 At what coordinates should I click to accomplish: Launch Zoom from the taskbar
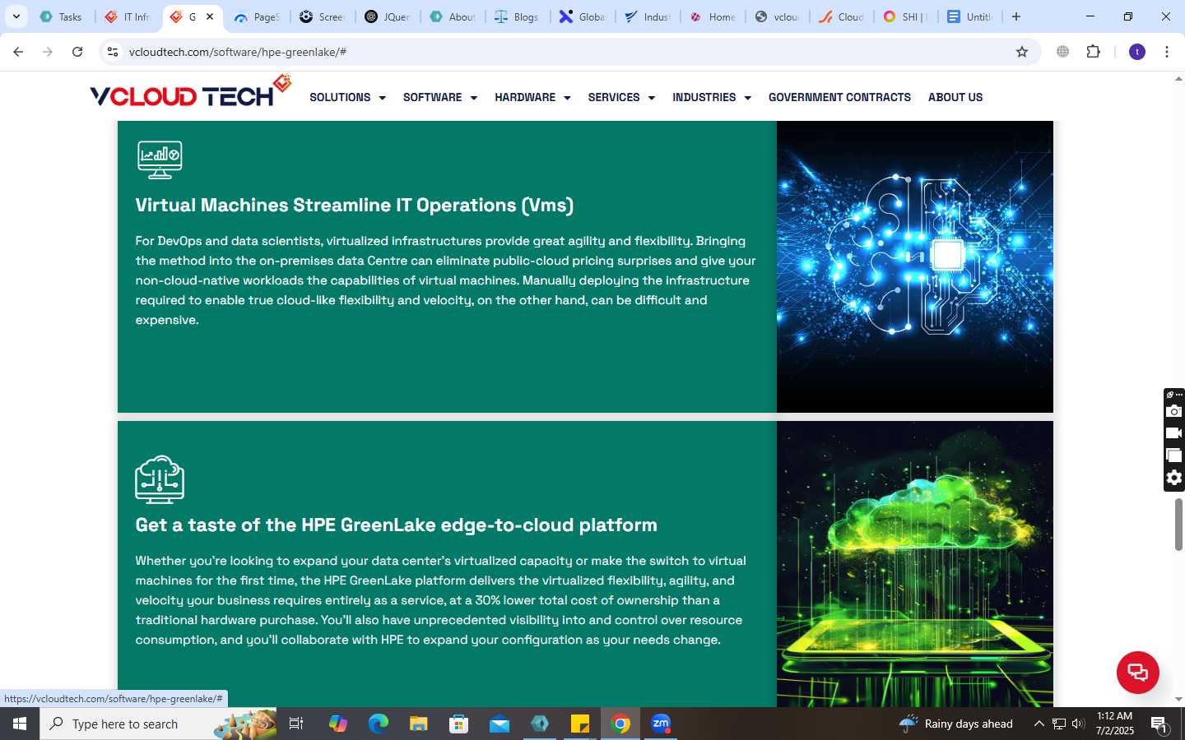click(661, 724)
